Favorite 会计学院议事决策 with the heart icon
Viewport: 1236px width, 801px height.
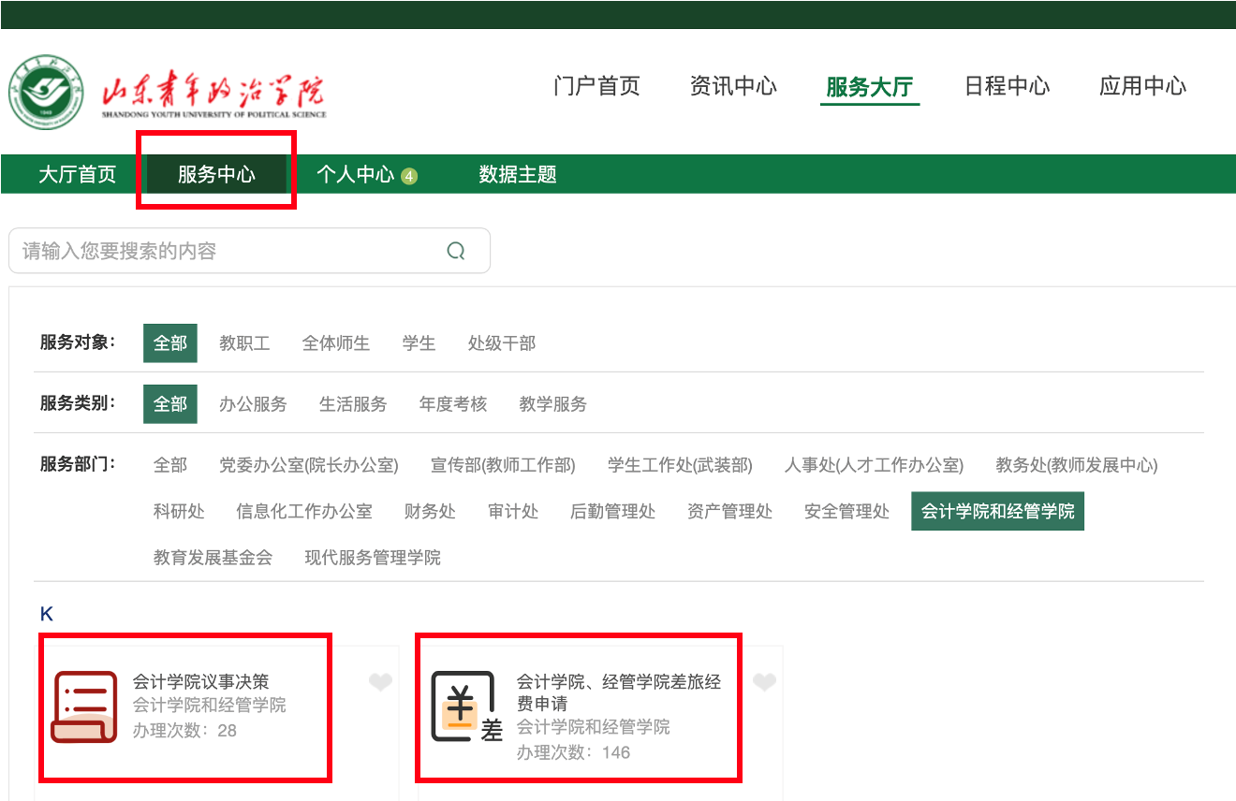(x=380, y=682)
